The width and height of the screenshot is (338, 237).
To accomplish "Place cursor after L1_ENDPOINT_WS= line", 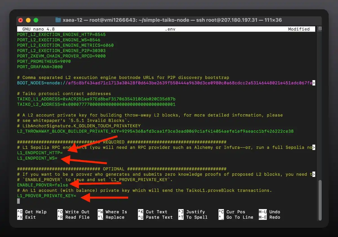I will click(x=58, y=158).
